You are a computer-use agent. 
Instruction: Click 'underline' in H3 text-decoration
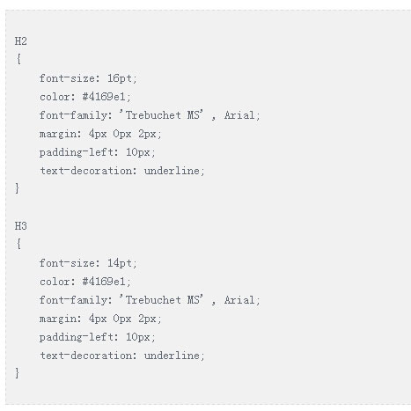pos(172,356)
